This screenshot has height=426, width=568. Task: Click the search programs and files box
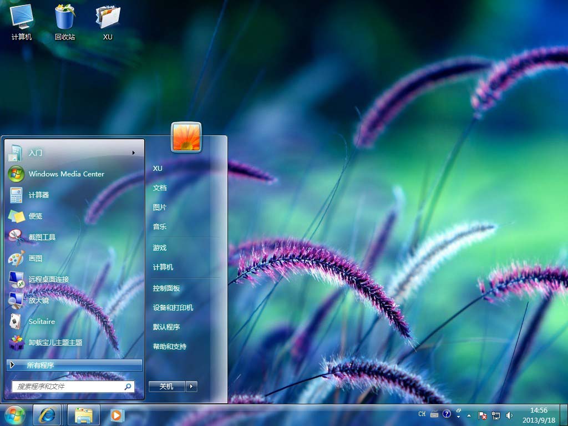[x=69, y=386]
